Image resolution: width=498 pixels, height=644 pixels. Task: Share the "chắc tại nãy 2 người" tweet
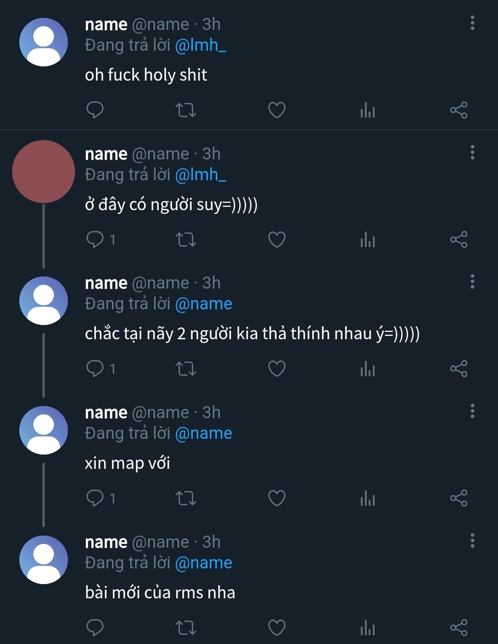(x=458, y=369)
